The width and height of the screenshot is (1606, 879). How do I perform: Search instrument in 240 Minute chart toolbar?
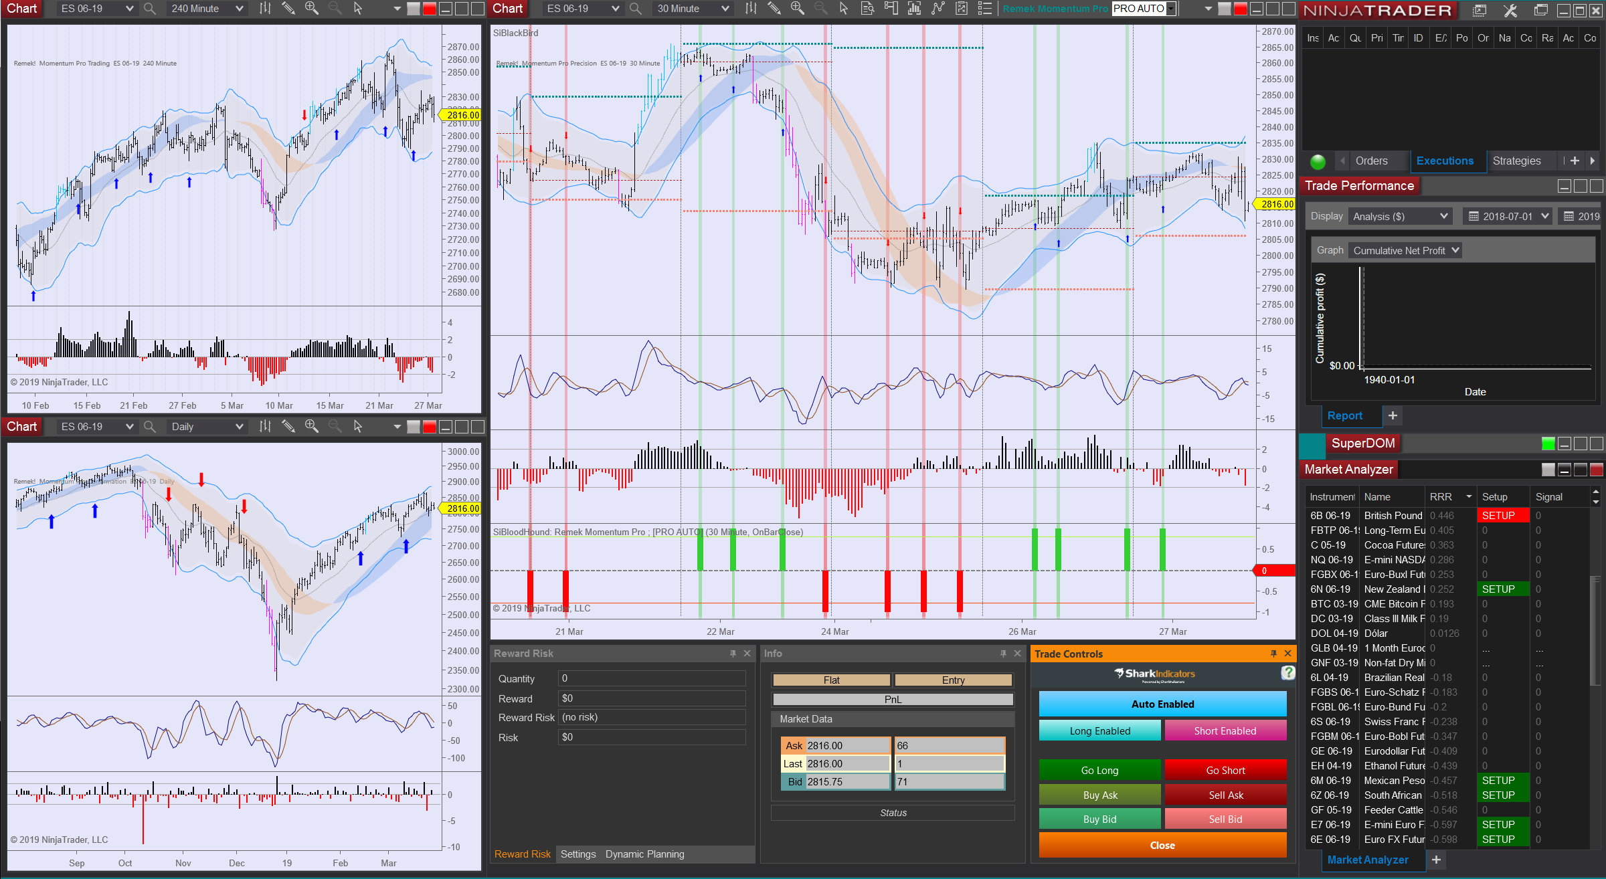pos(150,9)
